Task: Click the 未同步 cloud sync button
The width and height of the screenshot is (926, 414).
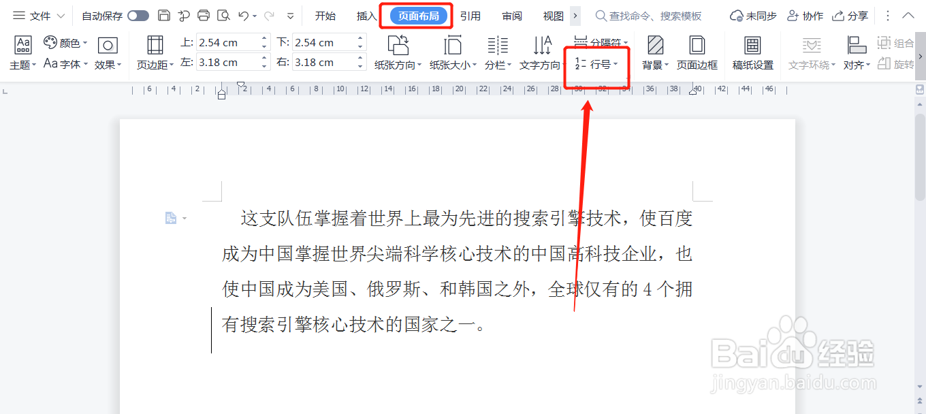Action: click(x=753, y=16)
